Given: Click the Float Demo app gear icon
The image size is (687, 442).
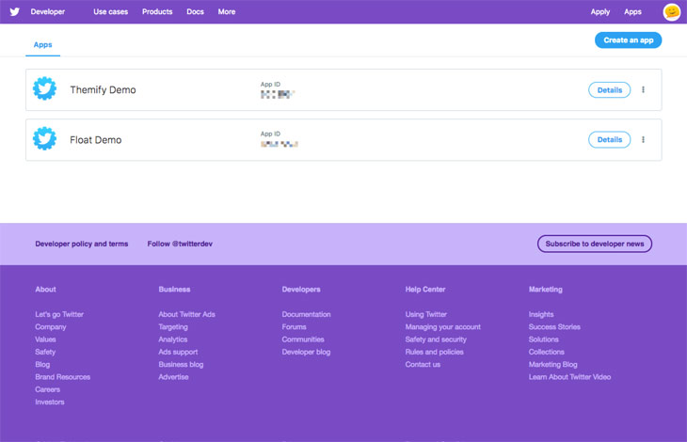Looking at the screenshot, I should pos(44,139).
